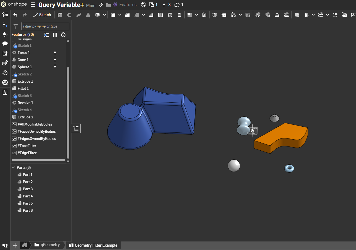
Task: Click the Like thumbs-up icon
Action: 177,5
